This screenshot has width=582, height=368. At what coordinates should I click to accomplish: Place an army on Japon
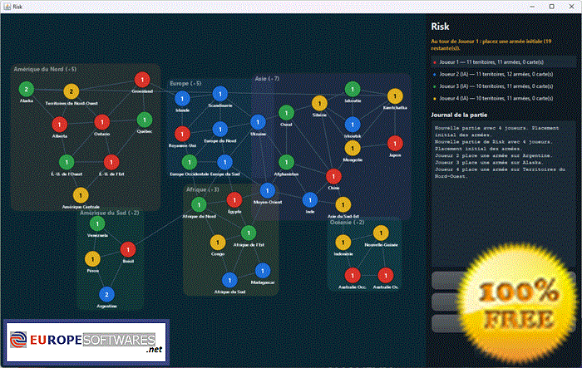[x=395, y=144]
